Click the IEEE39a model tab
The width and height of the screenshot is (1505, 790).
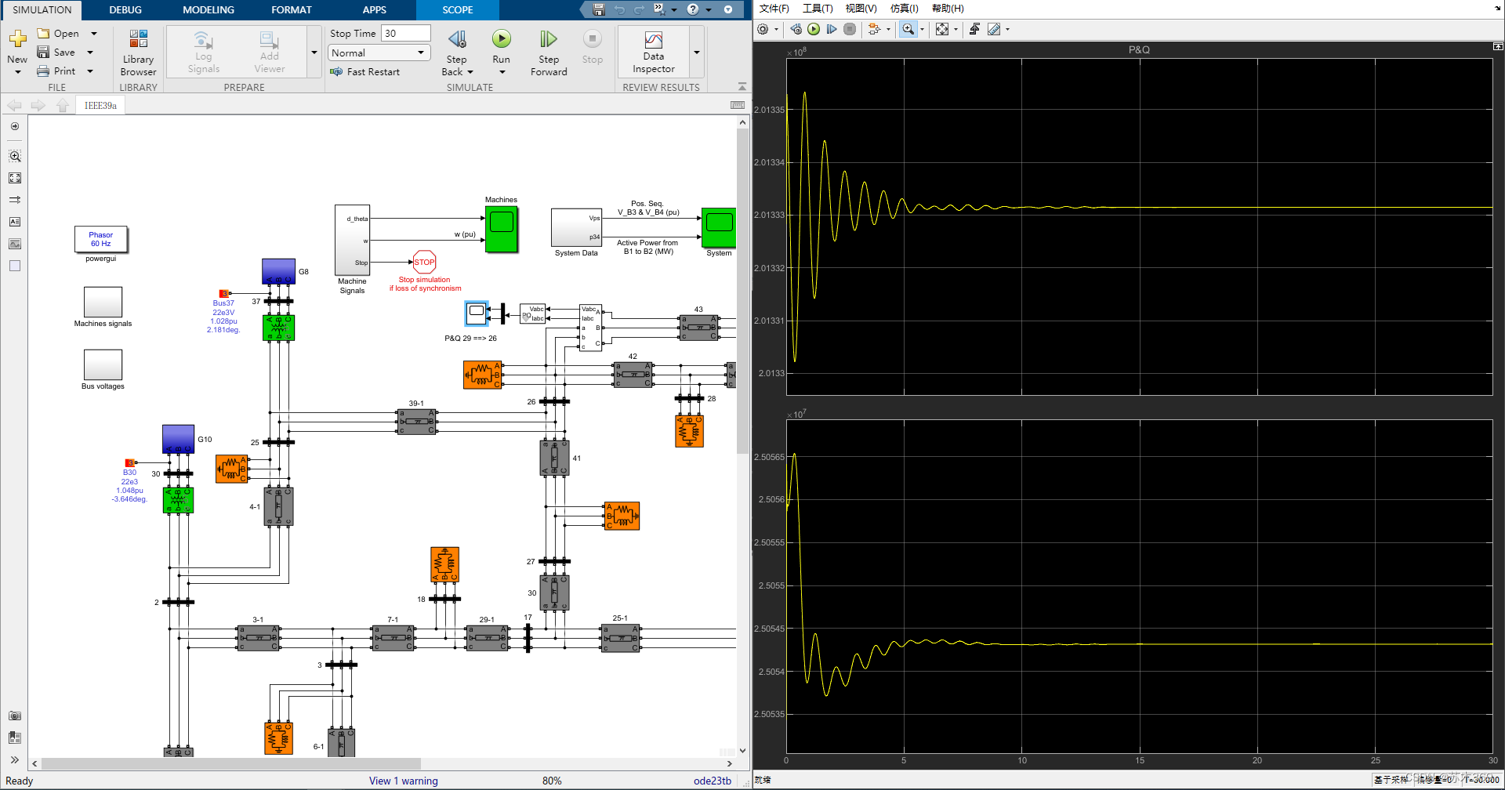pos(100,105)
